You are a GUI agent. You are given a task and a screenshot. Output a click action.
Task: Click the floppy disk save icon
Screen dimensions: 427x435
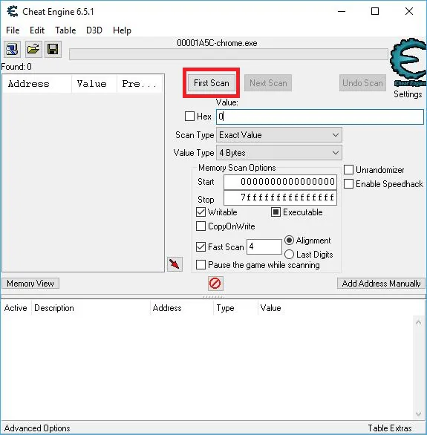coord(53,50)
